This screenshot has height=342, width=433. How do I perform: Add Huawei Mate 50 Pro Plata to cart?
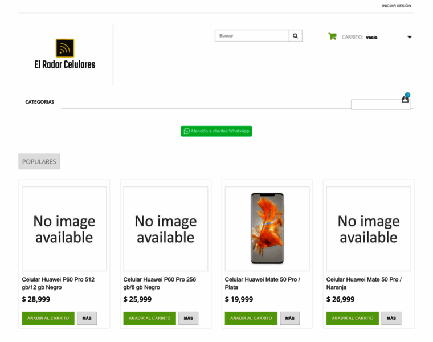pyautogui.click(x=251, y=318)
